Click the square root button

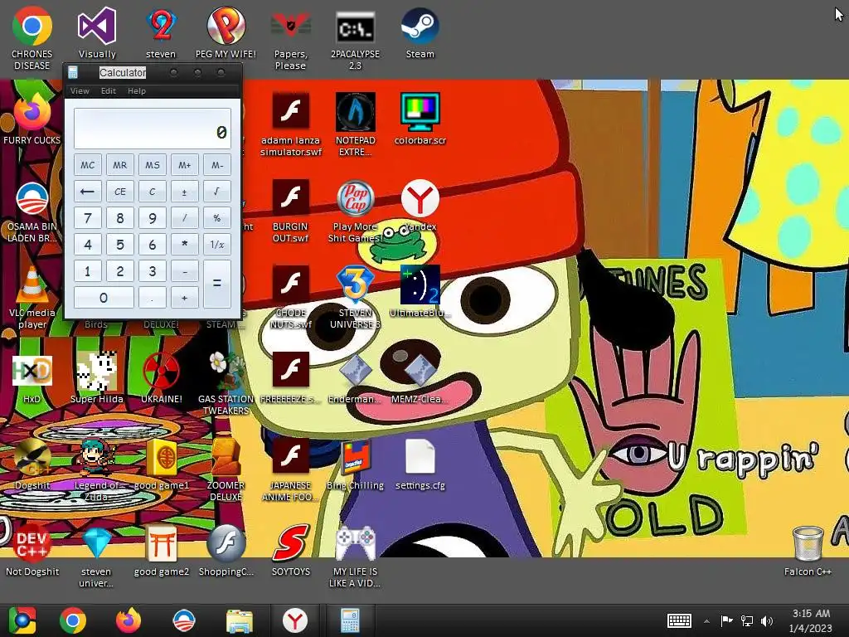(216, 192)
